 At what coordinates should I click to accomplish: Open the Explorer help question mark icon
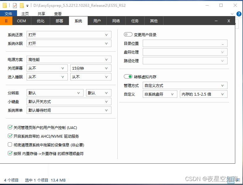(239, 14)
